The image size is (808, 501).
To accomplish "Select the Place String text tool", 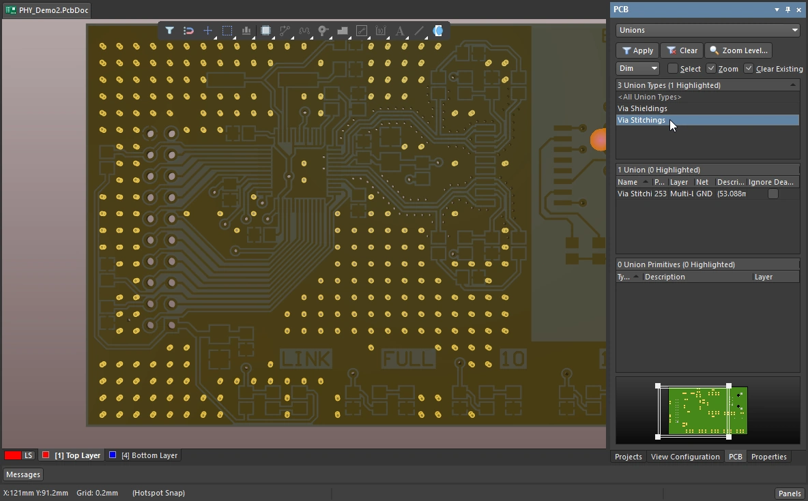I will pyautogui.click(x=400, y=31).
